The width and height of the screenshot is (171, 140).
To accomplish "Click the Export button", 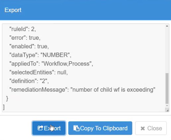I will click(49, 128).
